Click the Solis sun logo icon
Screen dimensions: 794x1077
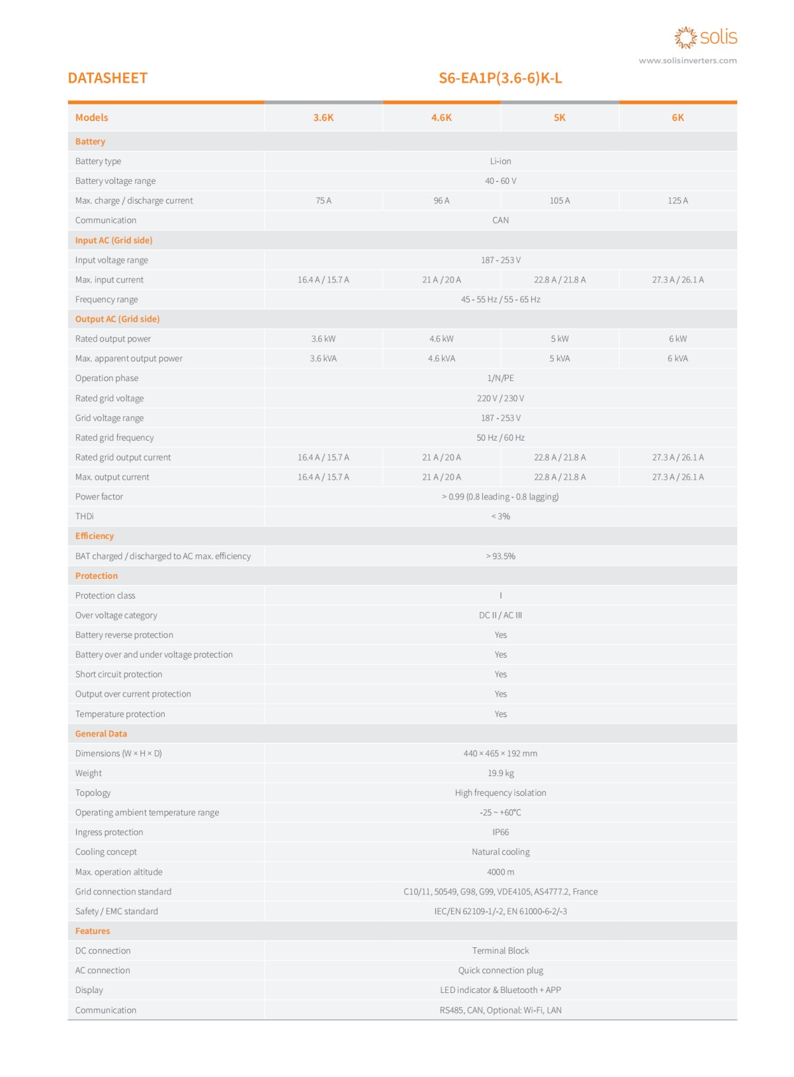[685, 37]
